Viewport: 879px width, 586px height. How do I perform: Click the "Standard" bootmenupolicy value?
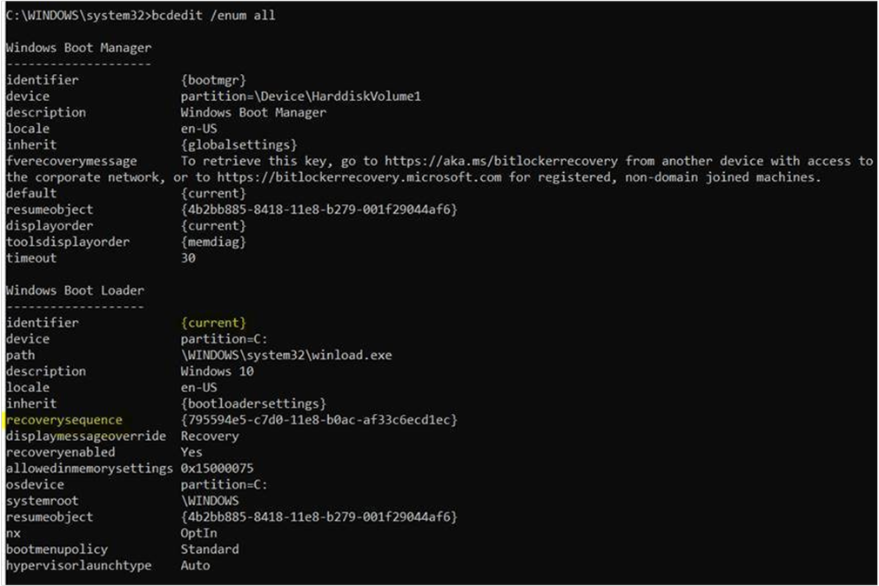tap(210, 549)
